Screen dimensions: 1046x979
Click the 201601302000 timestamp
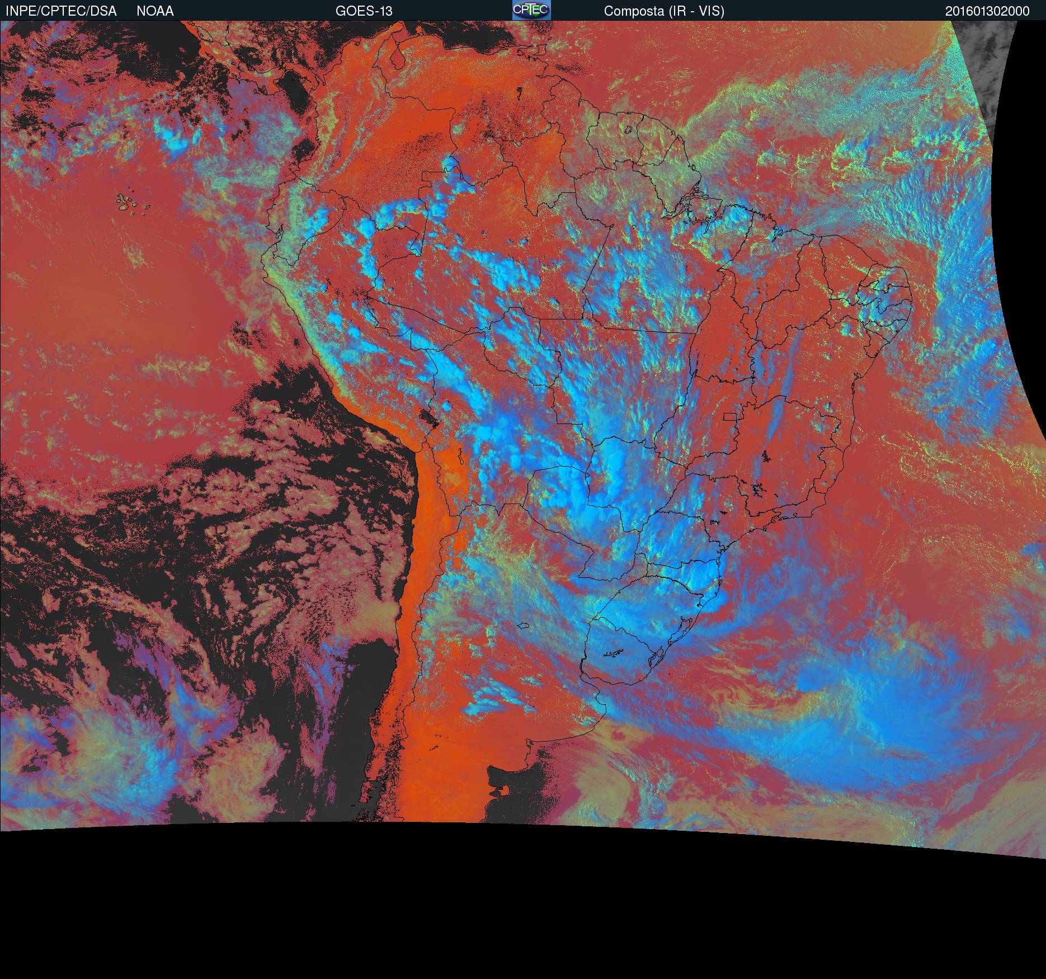click(987, 11)
